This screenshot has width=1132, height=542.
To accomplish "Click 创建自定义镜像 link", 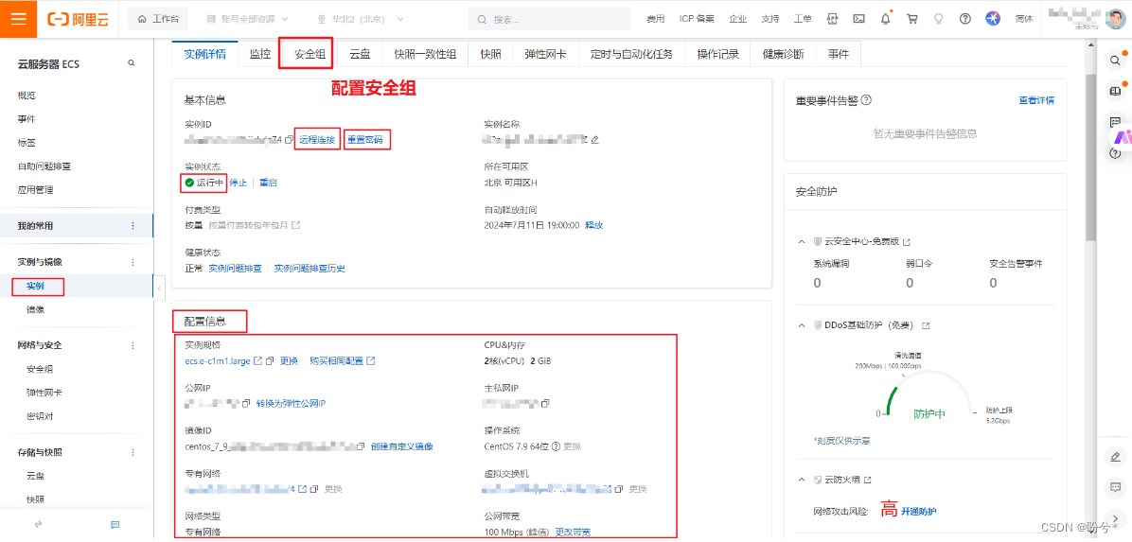I will click(x=402, y=446).
